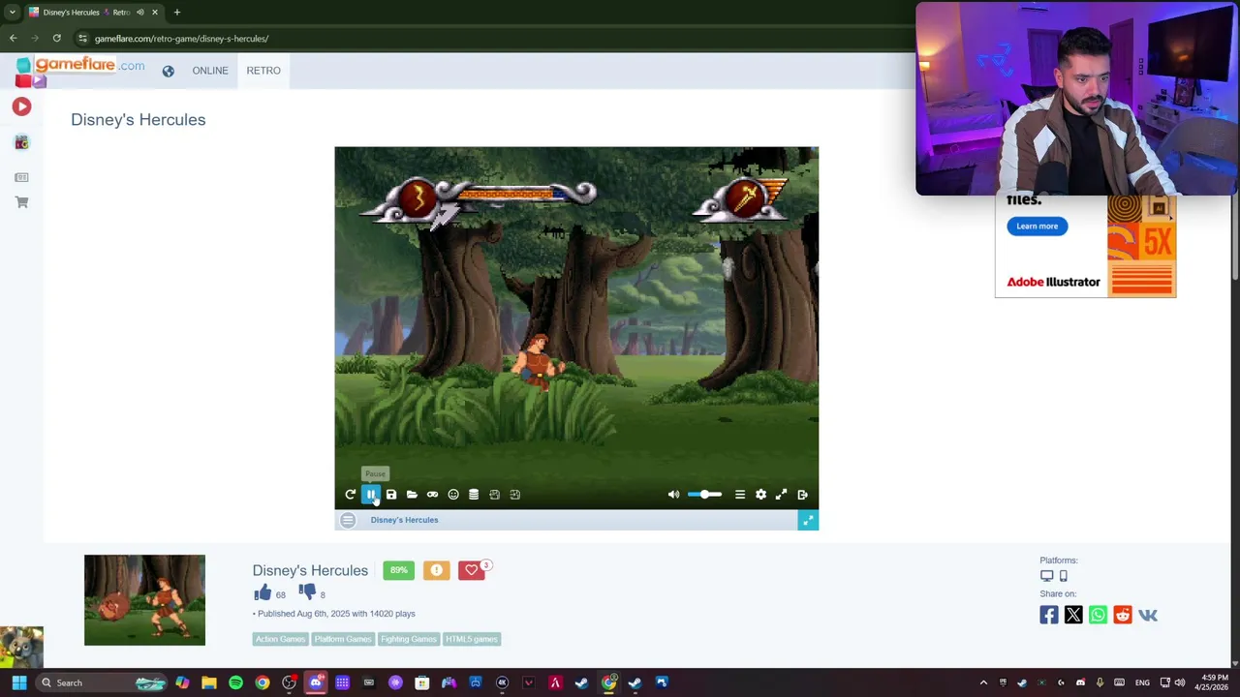The height and width of the screenshot is (697, 1240).
Task: Open the Action Games tag
Action: pyautogui.click(x=280, y=639)
